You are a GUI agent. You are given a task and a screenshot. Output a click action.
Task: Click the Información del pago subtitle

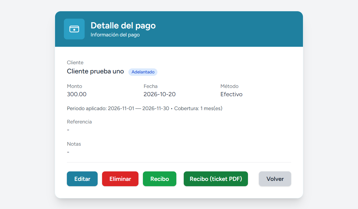coord(115,35)
